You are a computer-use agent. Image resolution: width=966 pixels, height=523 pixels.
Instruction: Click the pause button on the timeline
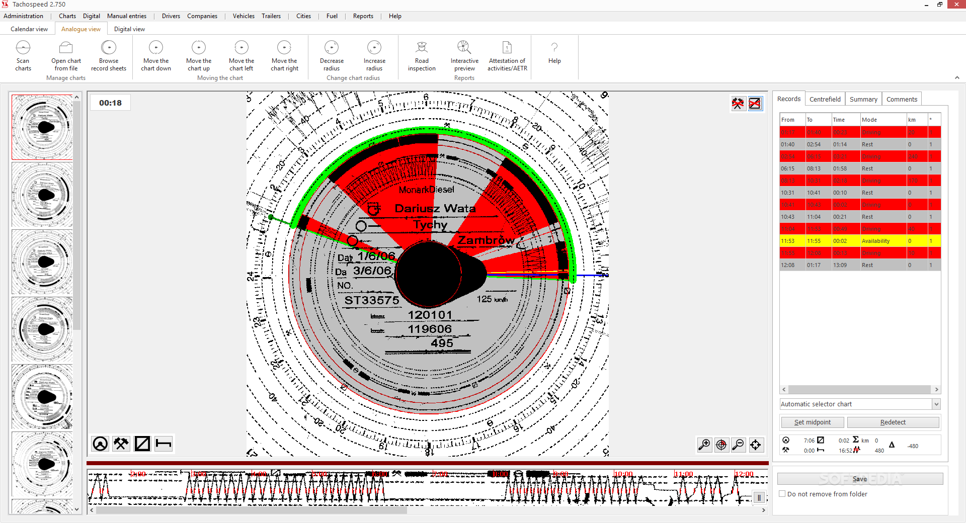759,498
